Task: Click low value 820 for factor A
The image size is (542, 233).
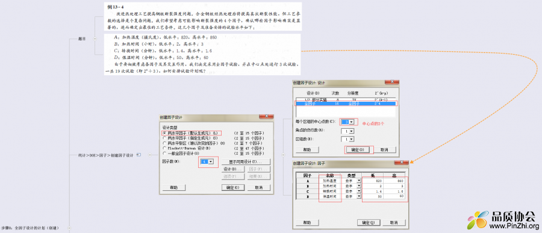Action: [x=373, y=181]
